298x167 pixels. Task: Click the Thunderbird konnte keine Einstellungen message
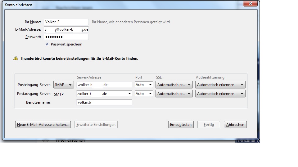[x=79, y=58]
